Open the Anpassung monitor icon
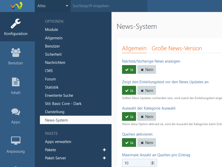This screenshot has height=167, width=222. coord(16,141)
